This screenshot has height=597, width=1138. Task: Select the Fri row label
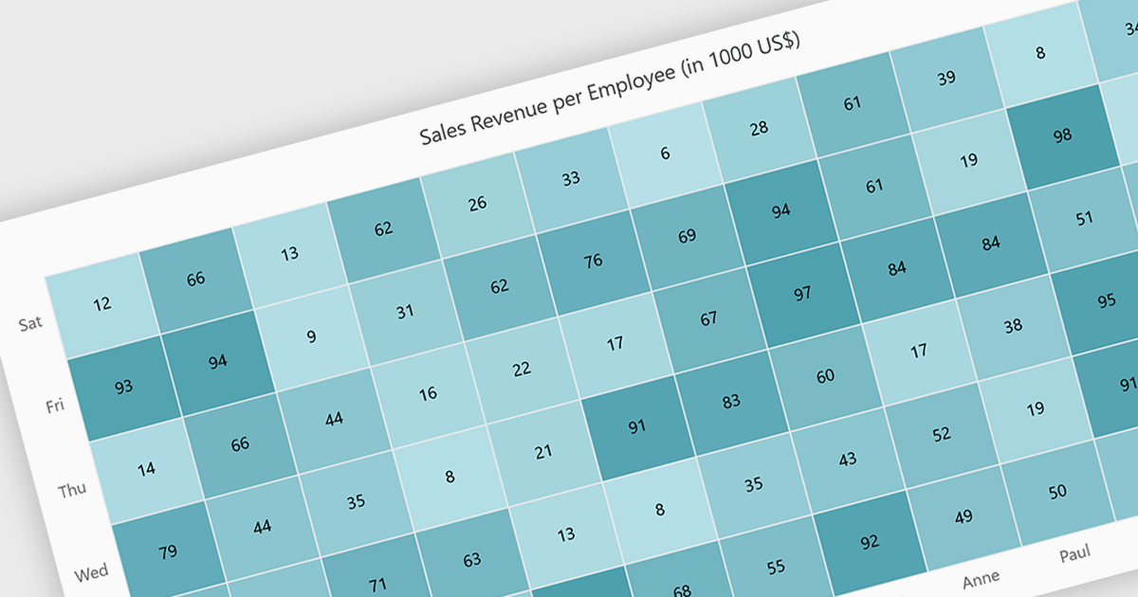coord(55,407)
